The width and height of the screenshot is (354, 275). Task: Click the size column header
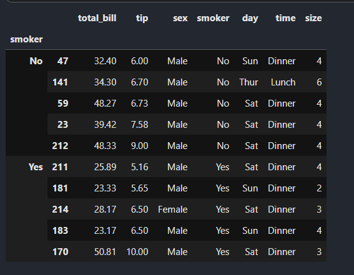pos(313,18)
